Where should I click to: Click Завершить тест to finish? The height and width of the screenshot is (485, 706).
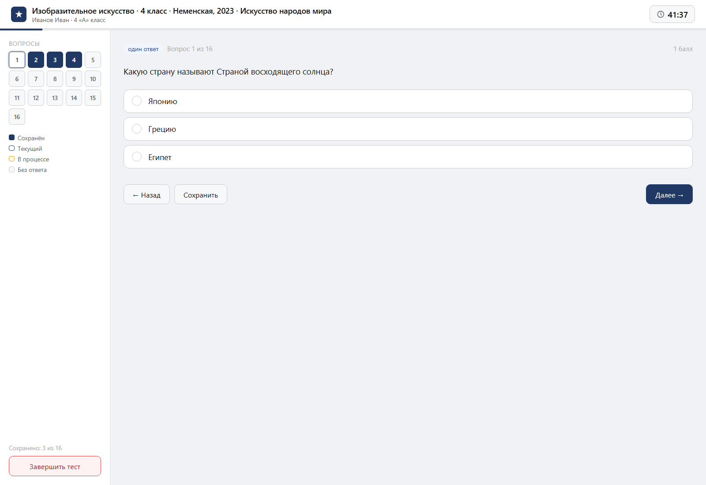tap(55, 466)
